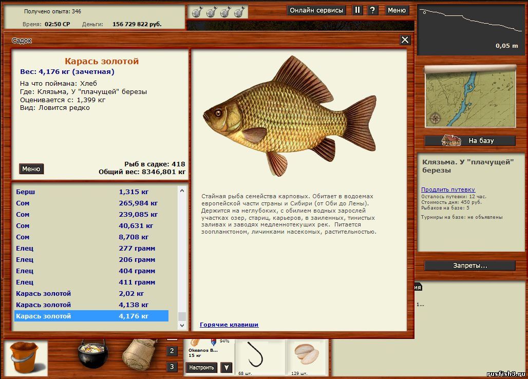This screenshot has height=379, width=528.
Task: Select Карась золотой 4,138 кг row
Action: 91,305
